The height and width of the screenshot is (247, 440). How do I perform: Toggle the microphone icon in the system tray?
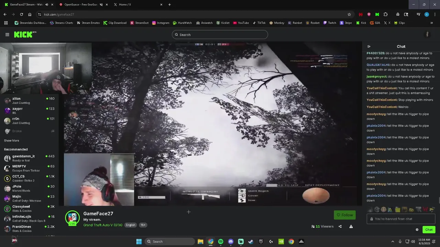tap(400, 242)
